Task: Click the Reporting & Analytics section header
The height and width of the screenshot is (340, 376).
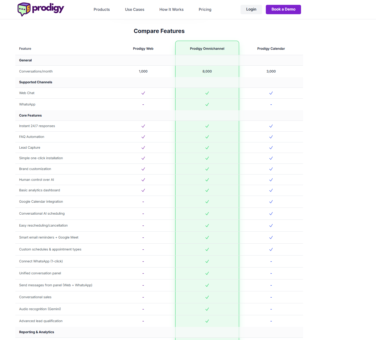Action: 36,332
